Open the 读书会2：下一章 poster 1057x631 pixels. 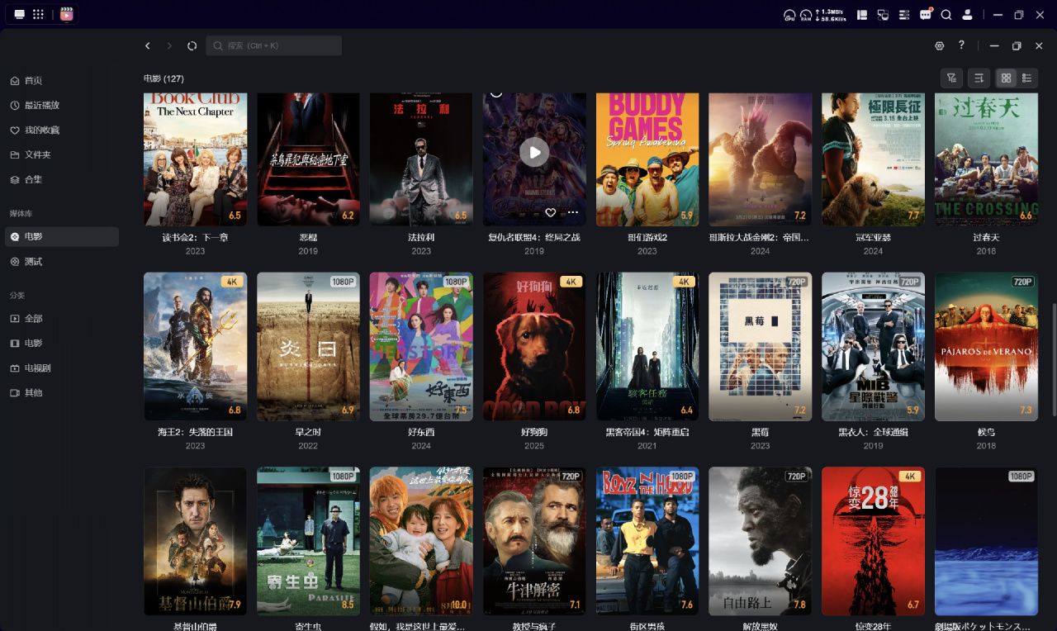tap(195, 159)
